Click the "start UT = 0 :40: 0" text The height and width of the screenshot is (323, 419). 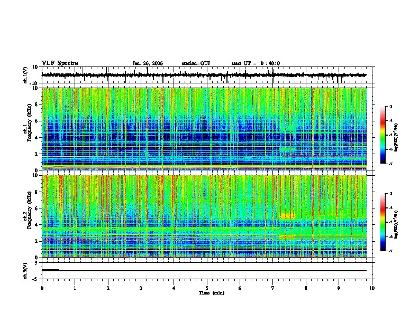pyautogui.click(x=256, y=63)
